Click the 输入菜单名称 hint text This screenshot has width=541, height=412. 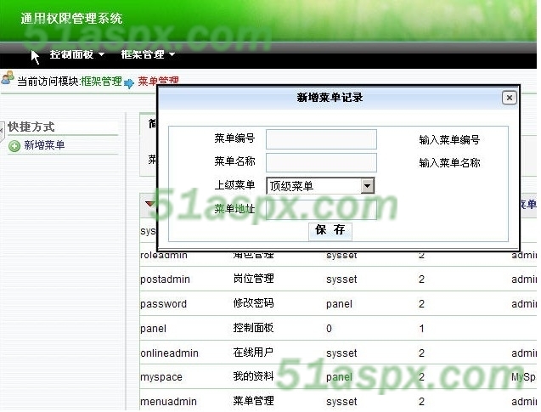coord(449,163)
